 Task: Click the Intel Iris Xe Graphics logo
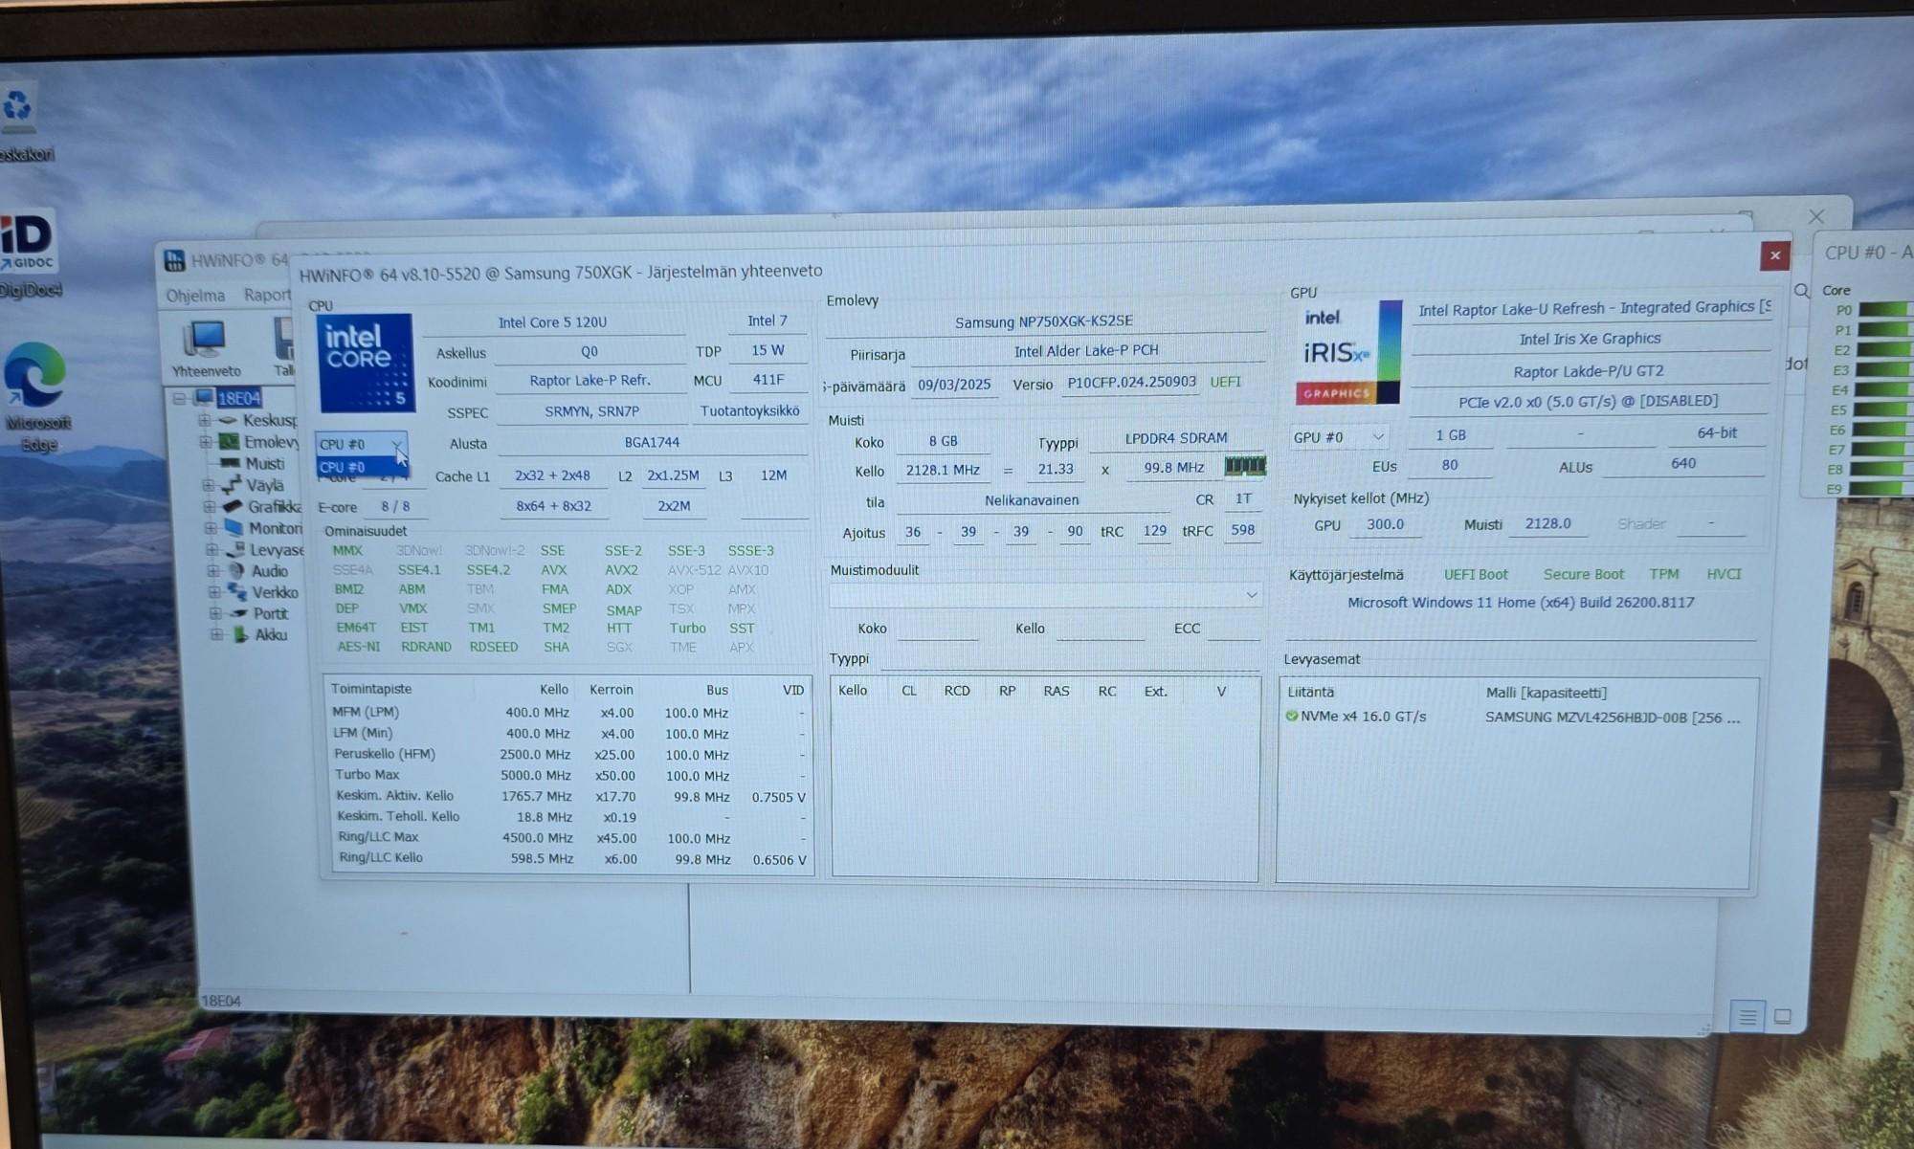1348,352
